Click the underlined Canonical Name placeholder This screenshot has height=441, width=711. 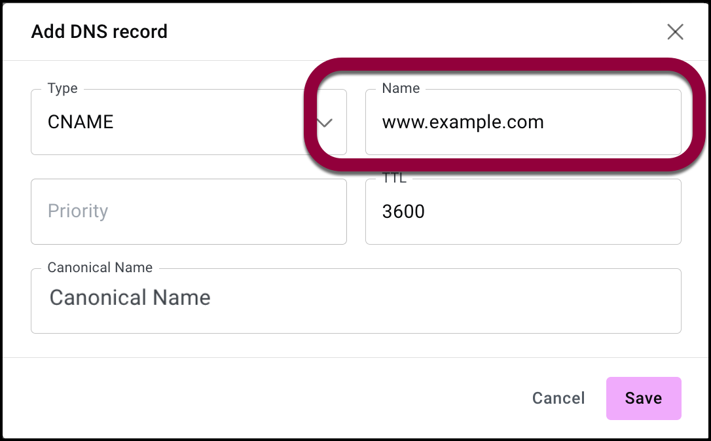130,298
